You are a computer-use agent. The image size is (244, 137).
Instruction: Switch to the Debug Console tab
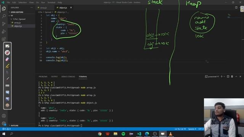(x=68, y=76)
